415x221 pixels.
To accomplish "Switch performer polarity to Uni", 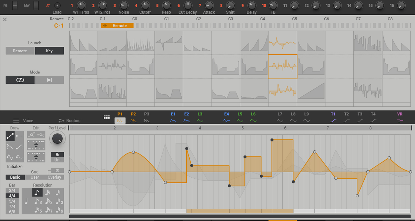I will [57, 160].
